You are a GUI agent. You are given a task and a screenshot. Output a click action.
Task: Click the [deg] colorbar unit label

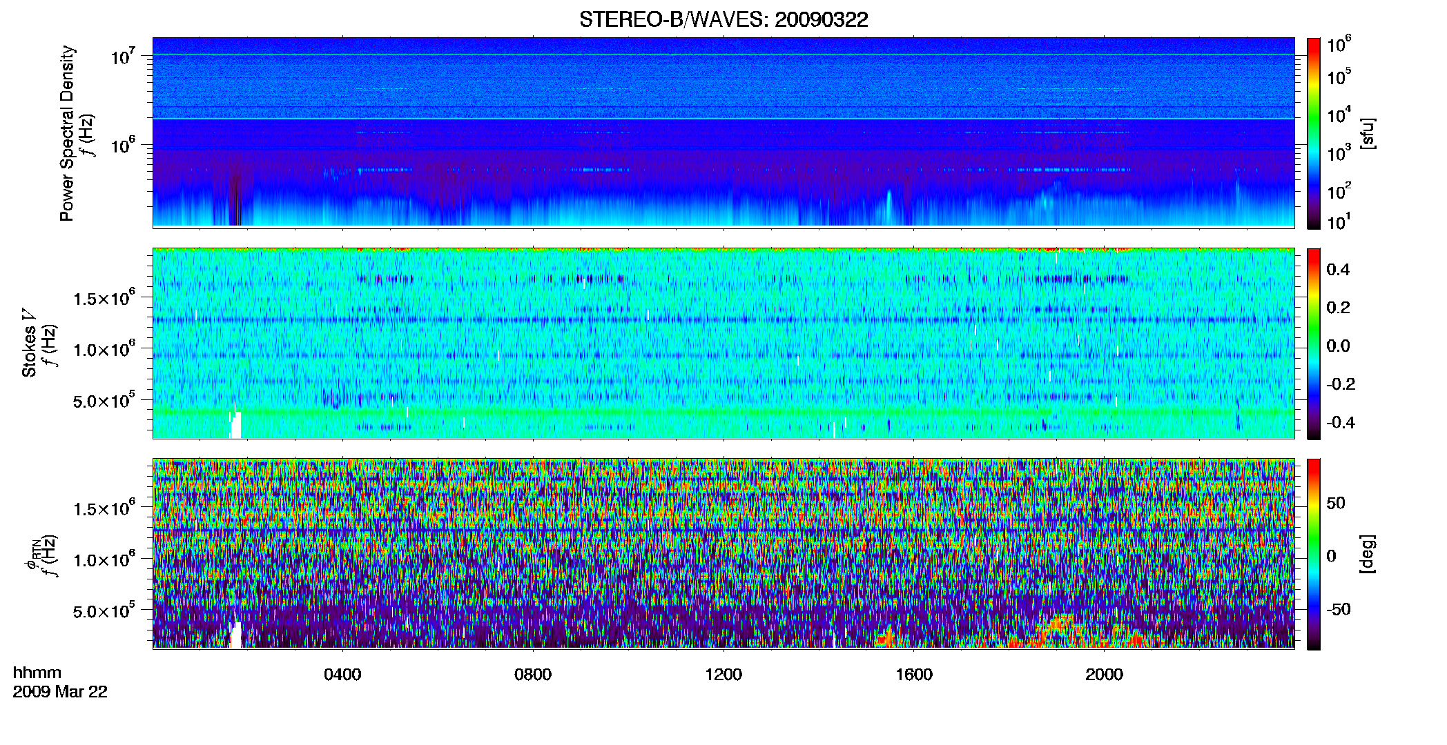[x=1367, y=554]
